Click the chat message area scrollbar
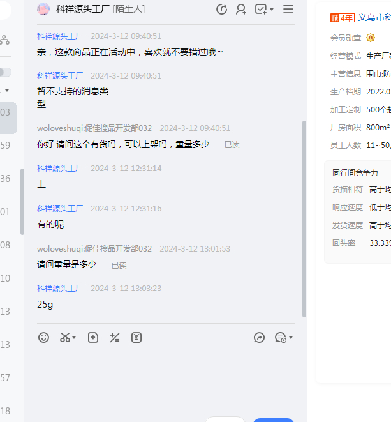Screen dimensions: 391x422 (x=304, y=219)
